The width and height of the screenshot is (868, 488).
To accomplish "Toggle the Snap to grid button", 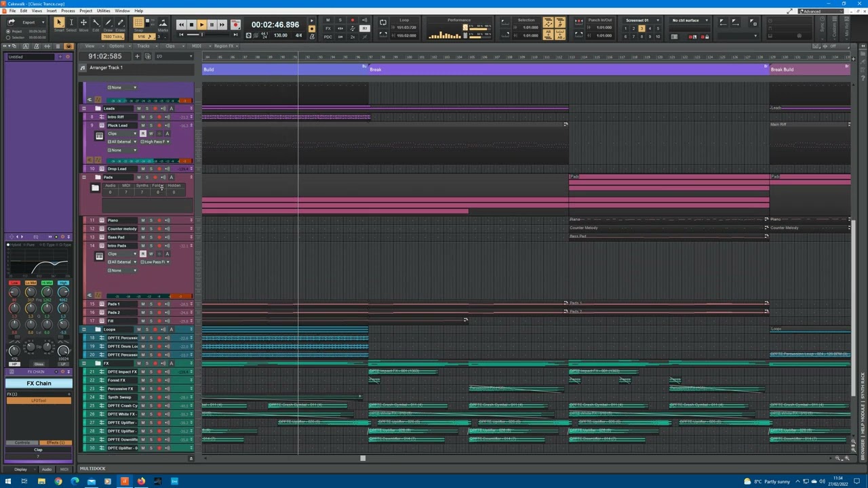I will tap(139, 22).
